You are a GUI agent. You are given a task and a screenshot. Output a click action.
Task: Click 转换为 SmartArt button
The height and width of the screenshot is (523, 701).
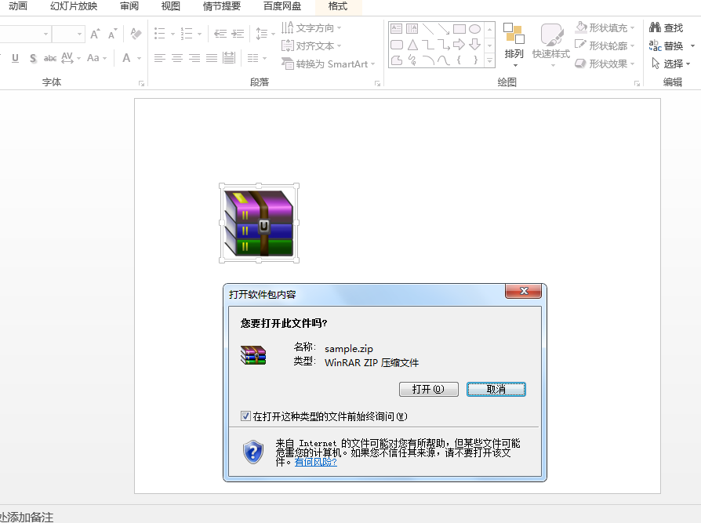pyautogui.click(x=328, y=64)
